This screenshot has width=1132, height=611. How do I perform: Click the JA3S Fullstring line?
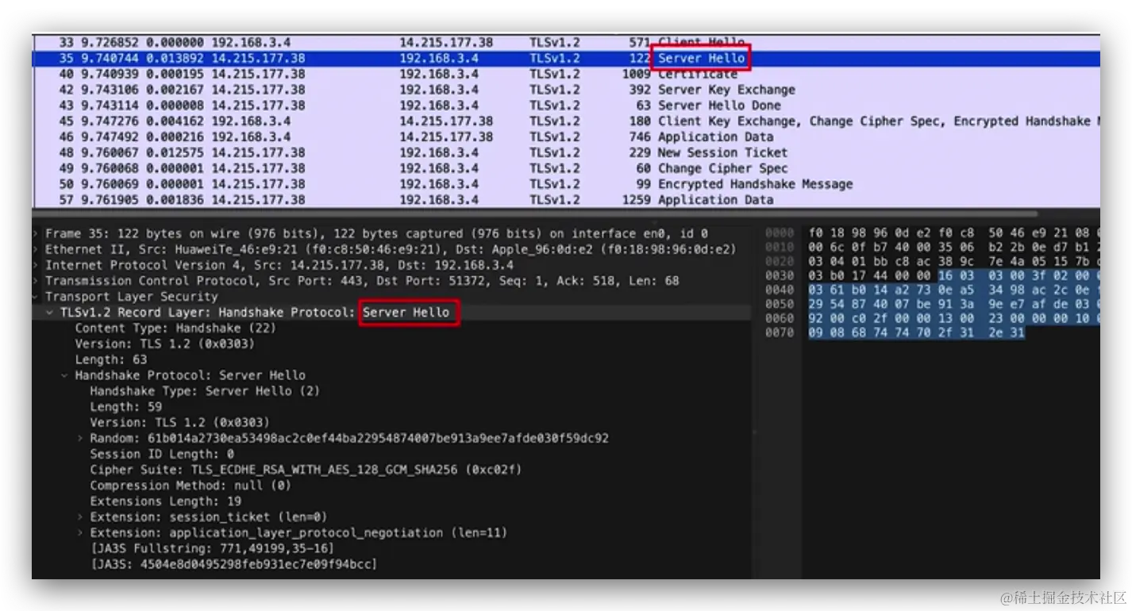pyautogui.click(x=213, y=548)
